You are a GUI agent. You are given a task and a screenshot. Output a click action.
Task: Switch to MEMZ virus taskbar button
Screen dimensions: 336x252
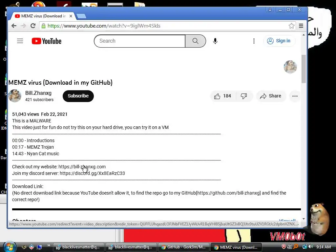coord(236,247)
